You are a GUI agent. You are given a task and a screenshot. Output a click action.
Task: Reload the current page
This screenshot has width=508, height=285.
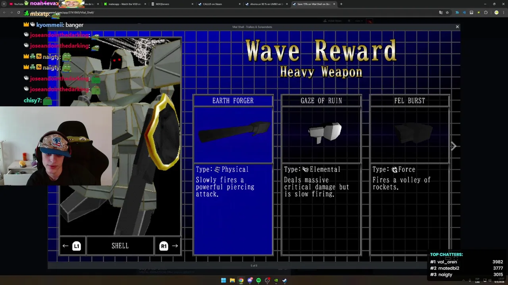click(19, 12)
